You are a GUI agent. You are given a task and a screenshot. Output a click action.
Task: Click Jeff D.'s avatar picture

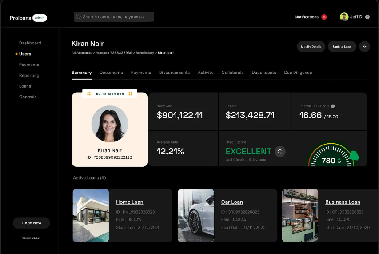click(344, 17)
